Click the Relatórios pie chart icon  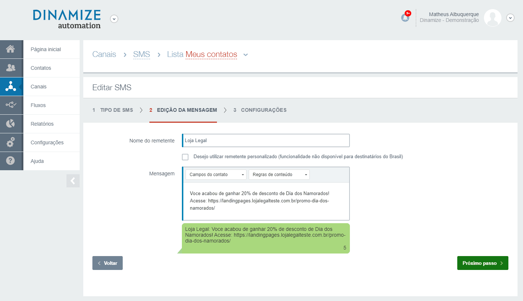tap(11, 123)
